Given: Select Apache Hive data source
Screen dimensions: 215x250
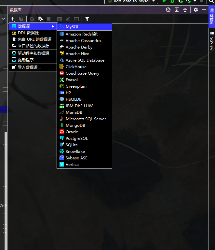Looking at the screenshot, I should tap(84, 54).
